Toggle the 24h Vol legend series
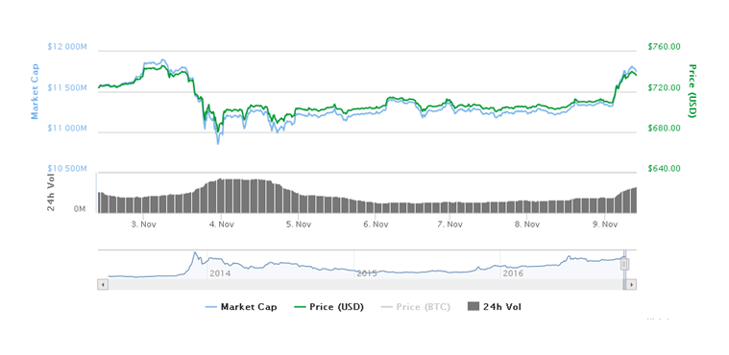Screen dimensions: 729x355 (495, 307)
